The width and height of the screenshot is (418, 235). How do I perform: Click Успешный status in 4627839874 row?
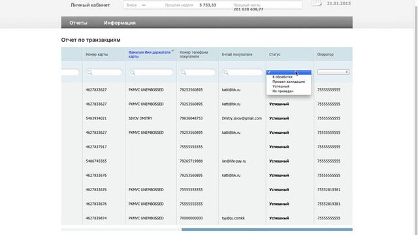click(279, 218)
